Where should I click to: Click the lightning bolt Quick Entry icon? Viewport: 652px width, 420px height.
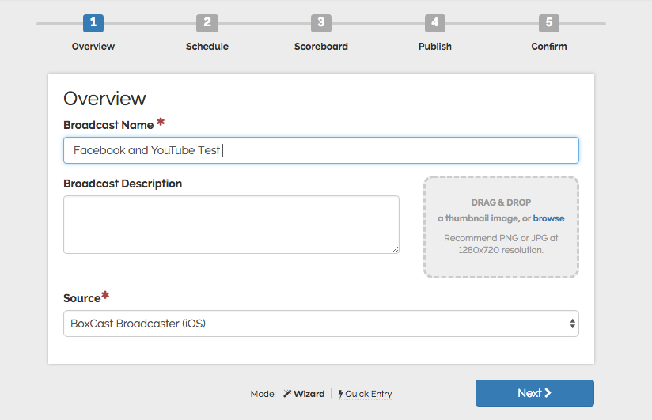click(x=340, y=394)
